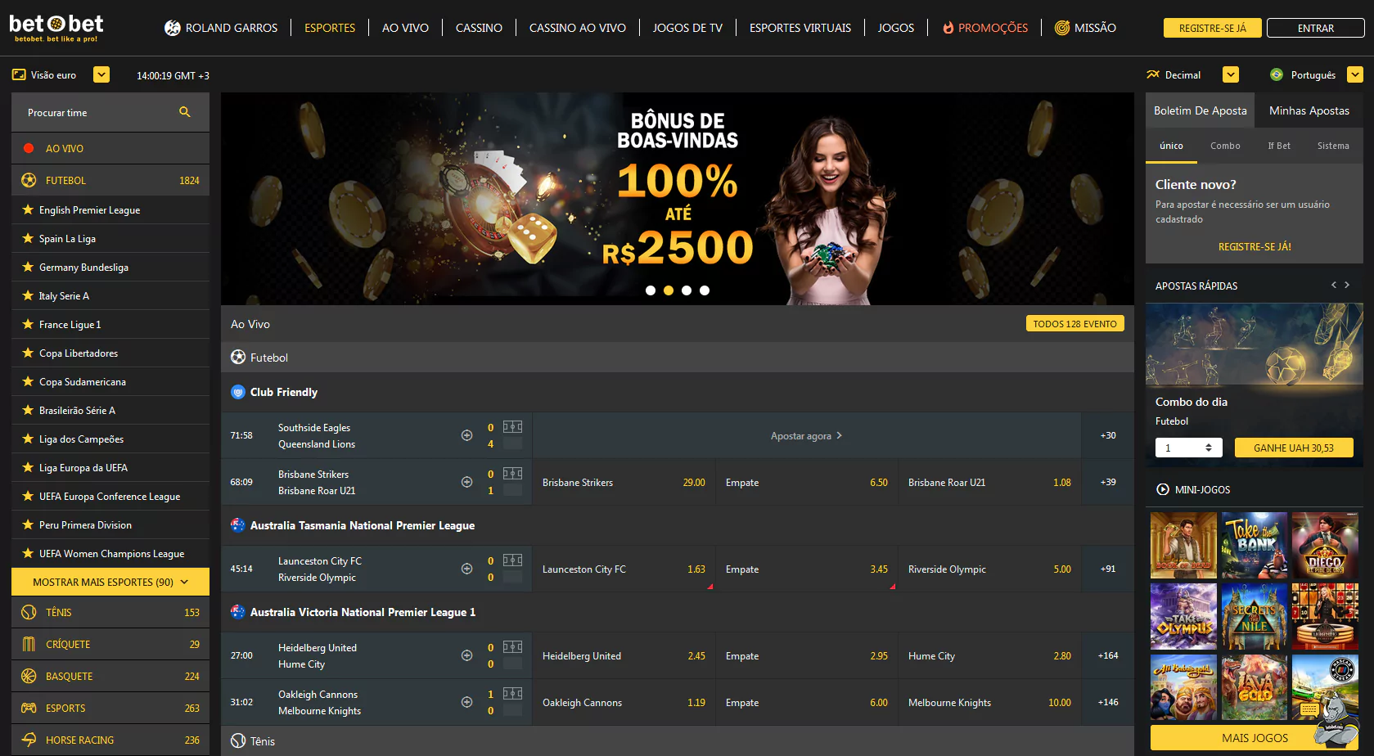
Task: Click the Tênis sidebar icon
Action: point(29,612)
